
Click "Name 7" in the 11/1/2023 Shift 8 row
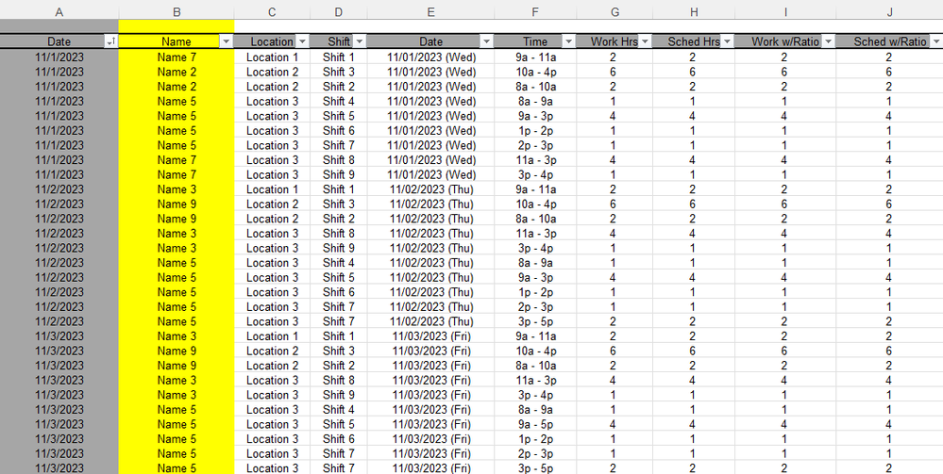pyautogui.click(x=177, y=160)
